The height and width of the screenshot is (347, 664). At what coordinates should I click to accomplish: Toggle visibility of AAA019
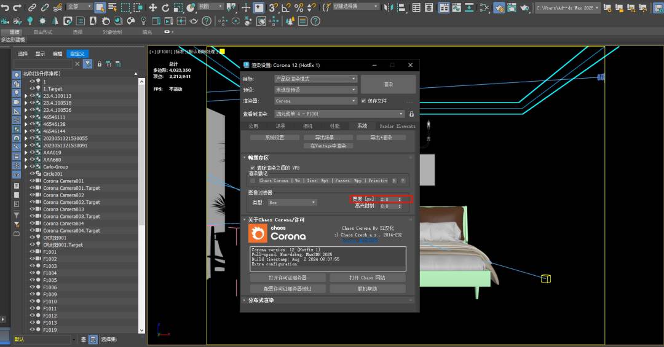(32, 152)
